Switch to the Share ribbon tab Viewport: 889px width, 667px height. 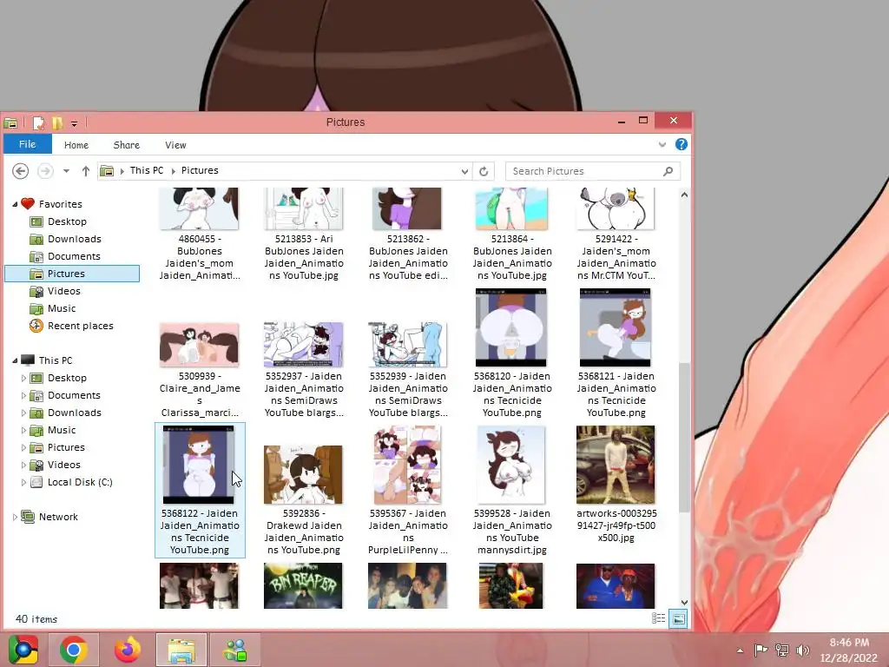[x=126, y=145]
